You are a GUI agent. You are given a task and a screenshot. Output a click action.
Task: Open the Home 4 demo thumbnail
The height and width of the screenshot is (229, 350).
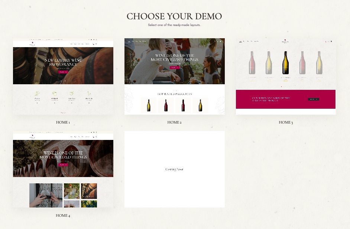[63, 169]
